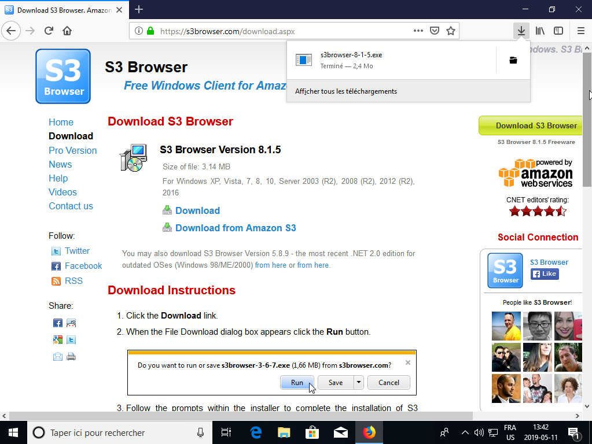Go to Home in sidebar navigation
The width and height of the screenshot is (592, 444).
tap(61, 122)
